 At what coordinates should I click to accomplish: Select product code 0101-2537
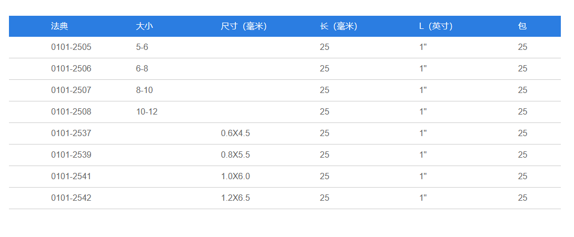pyautogui.click(x=71, y=133)
